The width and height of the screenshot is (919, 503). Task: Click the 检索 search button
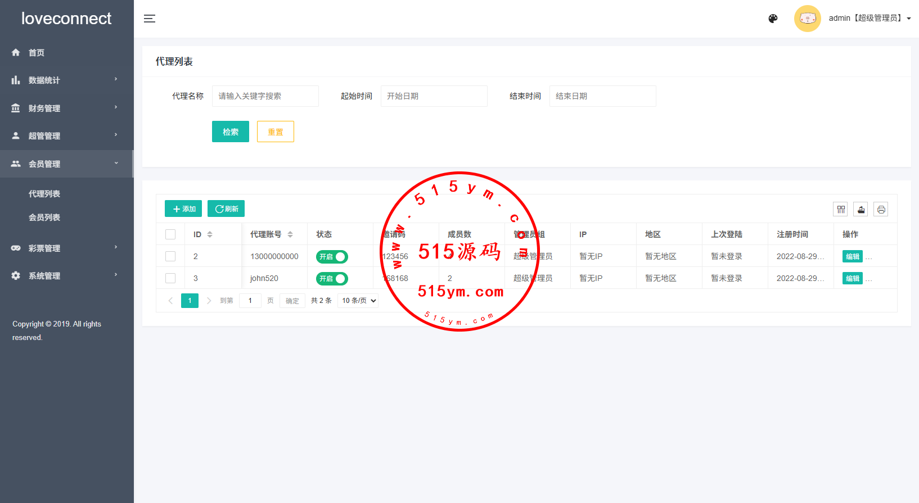click(230, 132)
